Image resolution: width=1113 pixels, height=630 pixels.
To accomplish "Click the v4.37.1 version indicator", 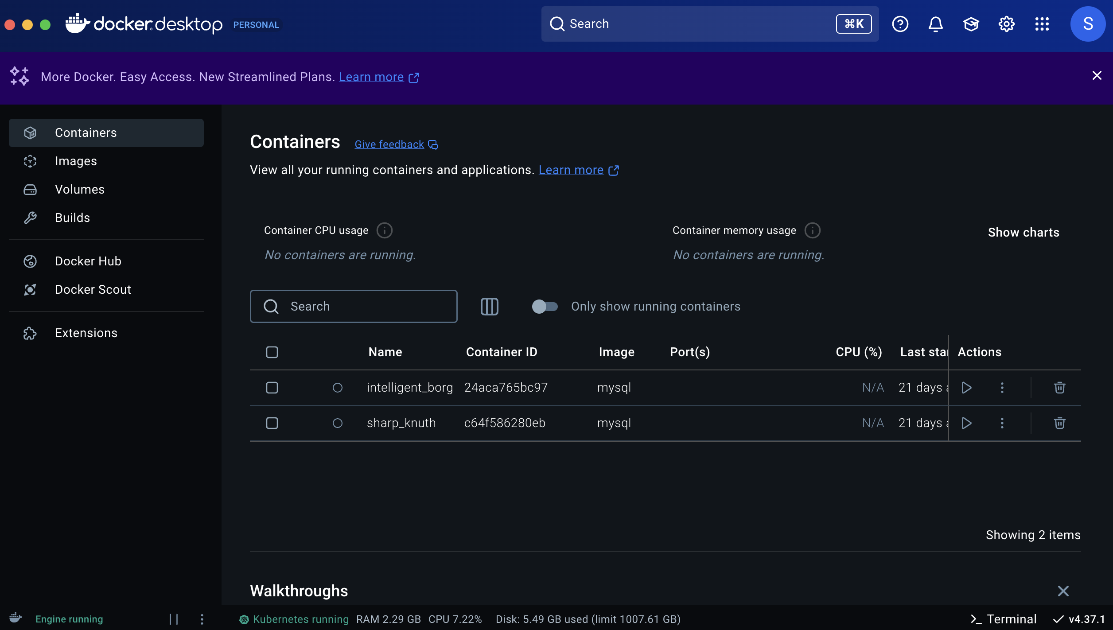I will coord(1079,619).
